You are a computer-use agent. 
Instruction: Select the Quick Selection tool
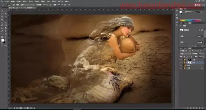point(6,14)
